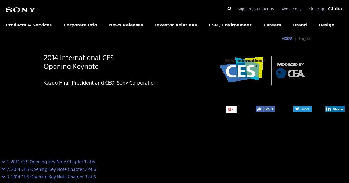Image resolution: width=349 pixels, height=183 pixels.
Task: Tweet this page via Twitter button
Action: (302, 109)
